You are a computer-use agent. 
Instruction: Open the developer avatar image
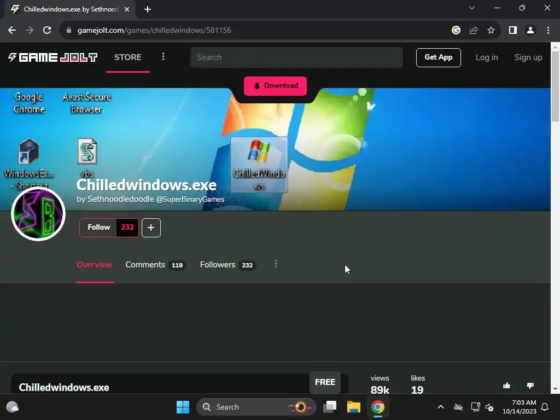coord(38,214)
